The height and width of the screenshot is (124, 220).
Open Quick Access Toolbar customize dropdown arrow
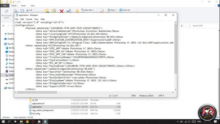pyautogui.click(x=13, y=2)
